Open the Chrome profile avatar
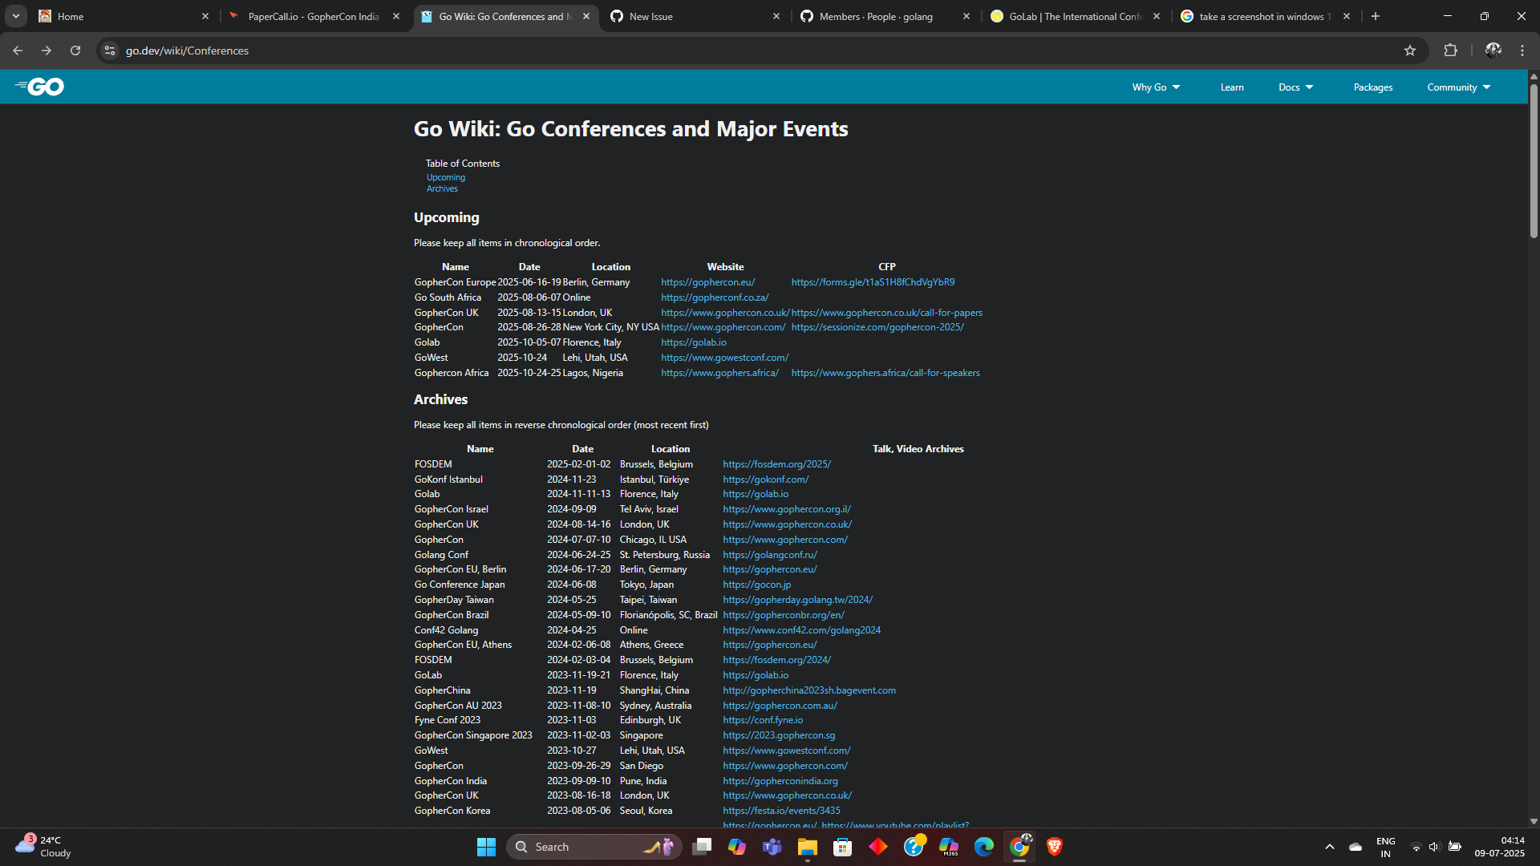Viewport: 1540px width, 866px height. pos(1493,51)
